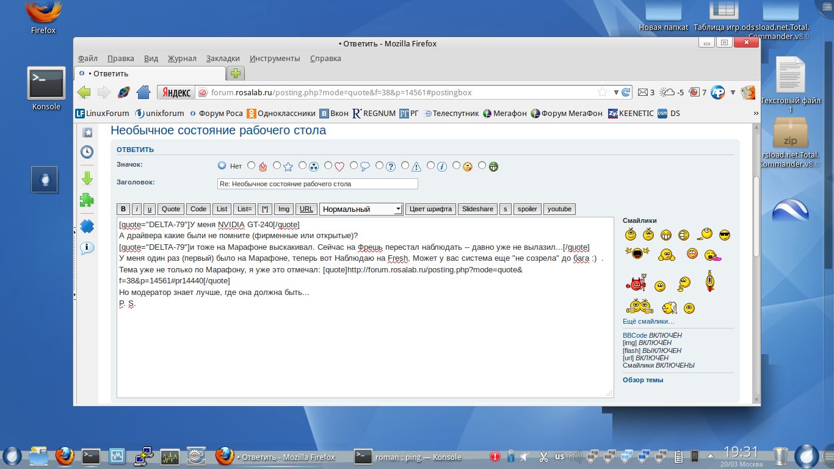Open the trash bin in the panel
834x469 pixels.
pyautogui.click(x=781, y=456)
